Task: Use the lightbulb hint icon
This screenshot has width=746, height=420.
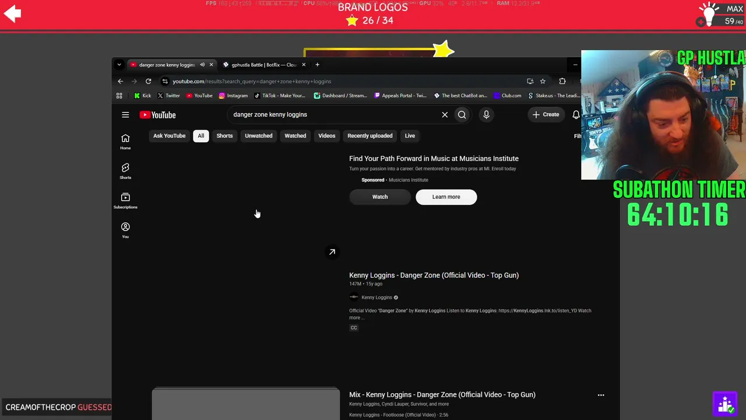Action: [709, 15]
